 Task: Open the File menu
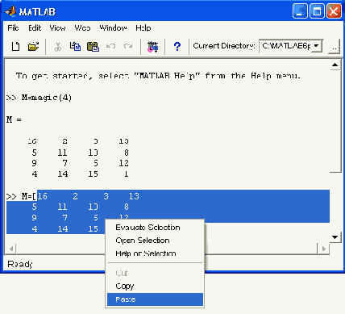tap(13, 28)
